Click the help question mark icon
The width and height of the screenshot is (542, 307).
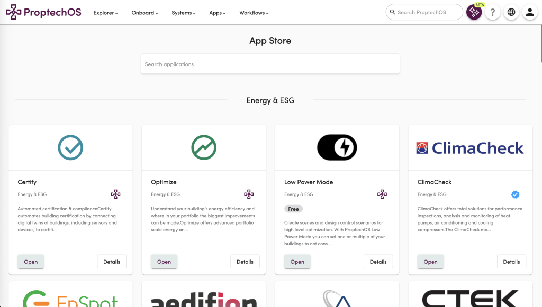click(493, 13)
